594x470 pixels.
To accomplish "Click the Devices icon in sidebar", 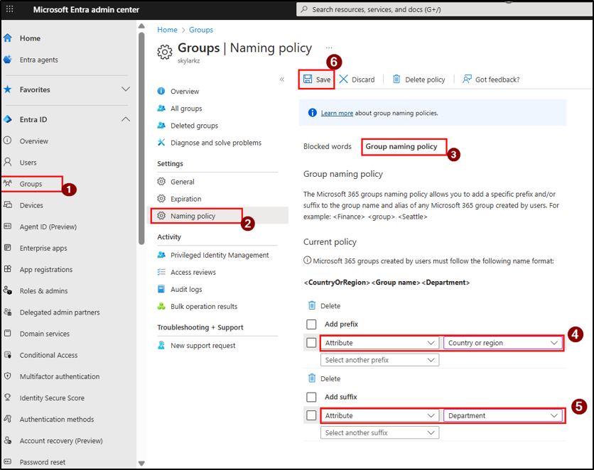I will tap(8, 205).
